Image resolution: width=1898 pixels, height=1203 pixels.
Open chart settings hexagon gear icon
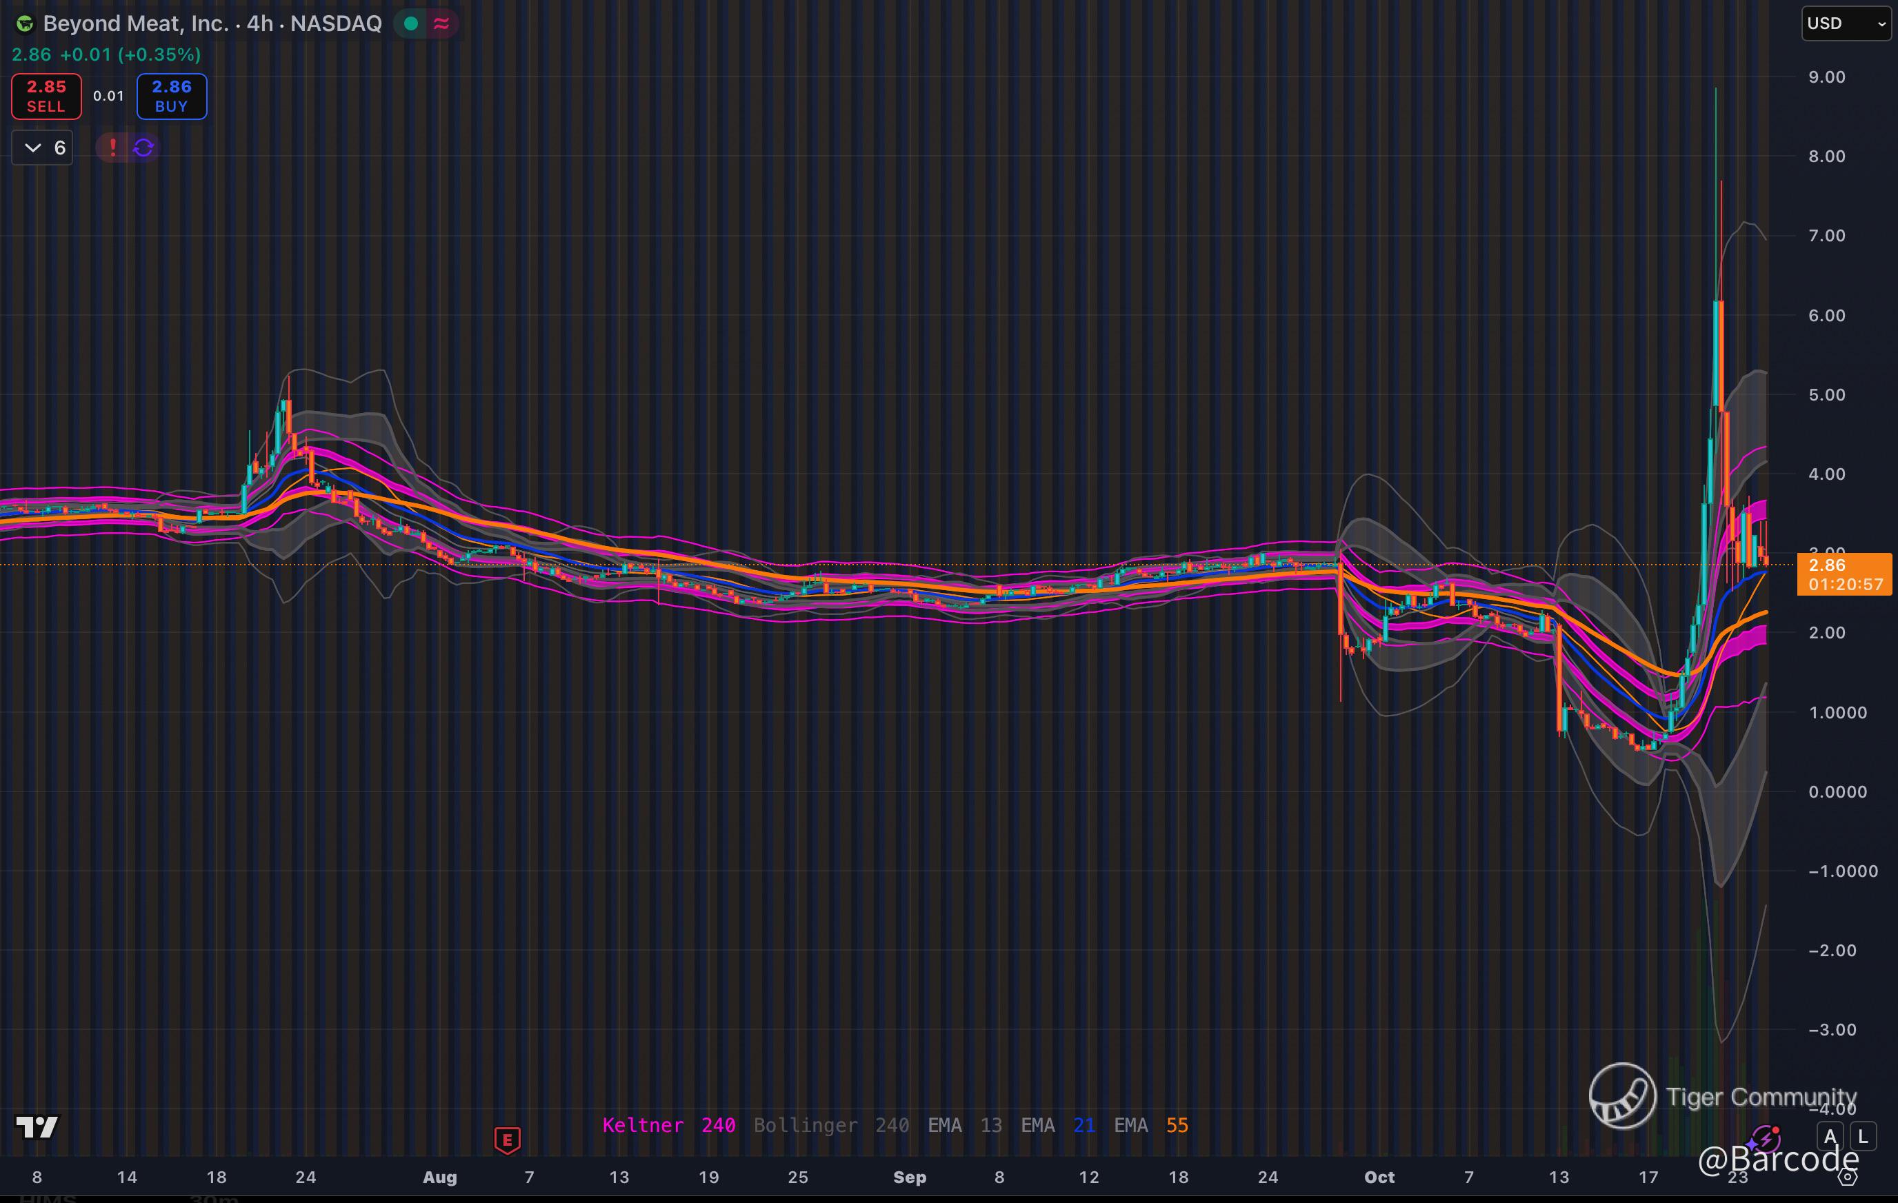click(x=1848, y=1177)
